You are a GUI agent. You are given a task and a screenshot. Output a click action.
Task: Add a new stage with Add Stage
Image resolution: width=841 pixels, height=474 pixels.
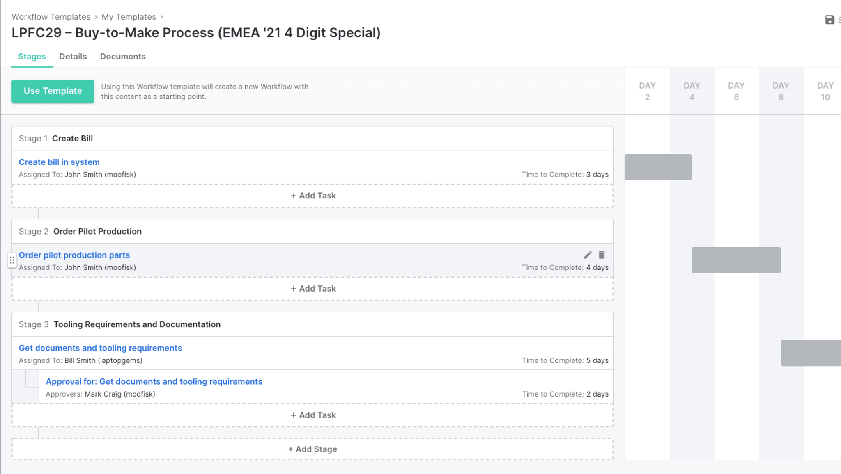coord(313,449)
